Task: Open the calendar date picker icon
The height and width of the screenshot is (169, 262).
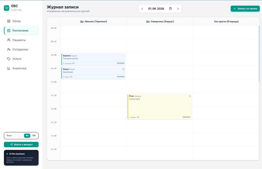Action: point(171,9)
